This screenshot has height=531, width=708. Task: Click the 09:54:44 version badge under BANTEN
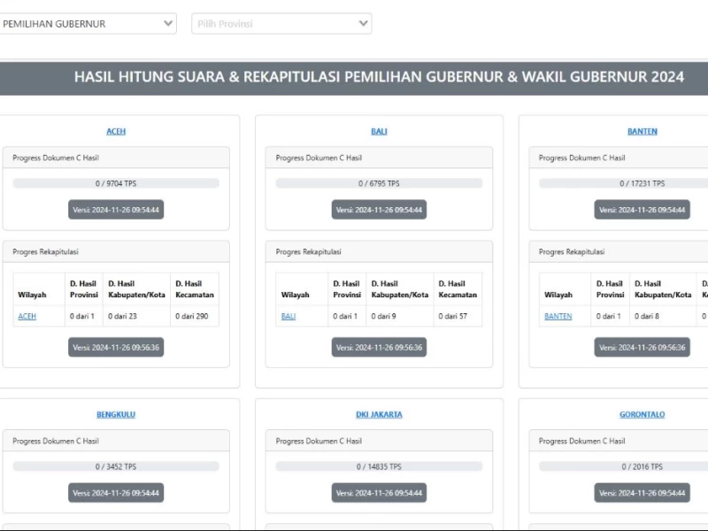(x=643, y=210)
